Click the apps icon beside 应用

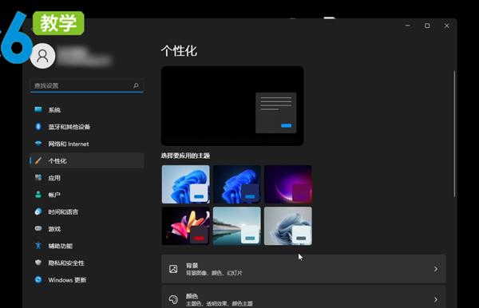click(x=38, y=178)
